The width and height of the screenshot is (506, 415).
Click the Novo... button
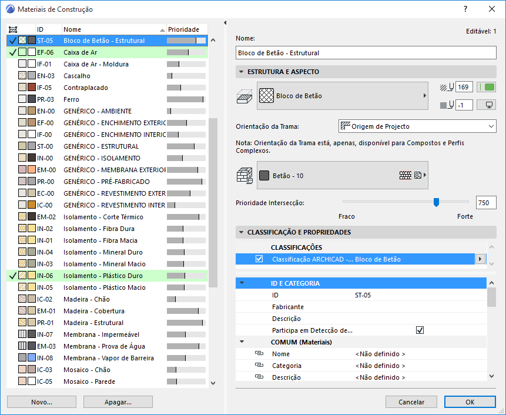tap(42, 401)
